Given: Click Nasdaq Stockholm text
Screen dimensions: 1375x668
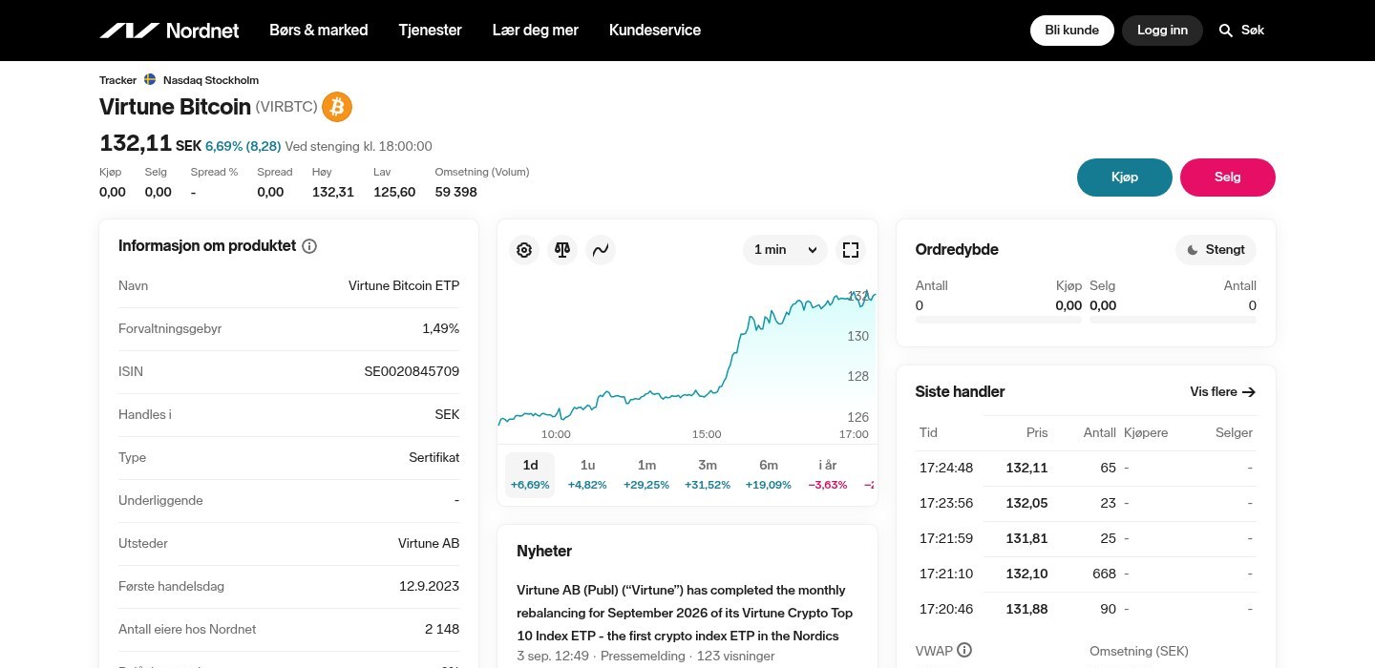Looking at the screenshot, I should (211, 80).
